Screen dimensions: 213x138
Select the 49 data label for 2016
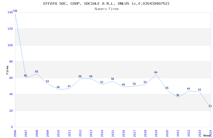coord(123,85)
